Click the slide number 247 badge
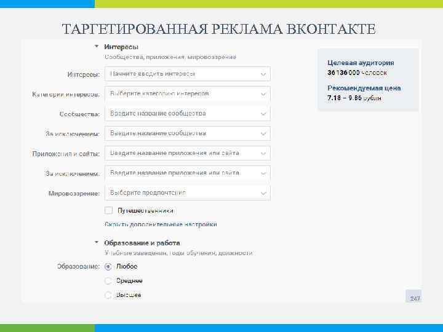 pos(414,297)
